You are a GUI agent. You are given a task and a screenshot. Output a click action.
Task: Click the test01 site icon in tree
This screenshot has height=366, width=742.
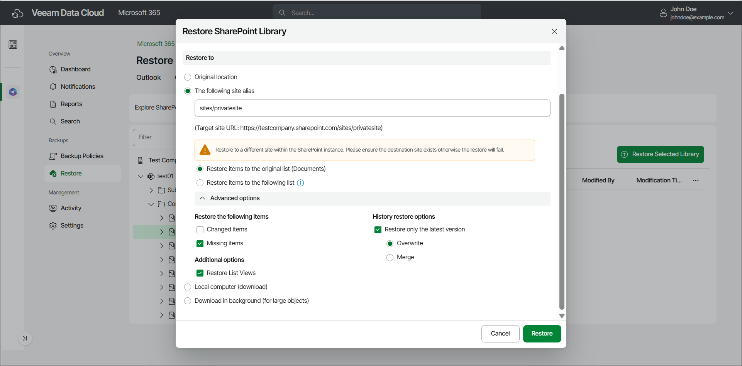151,176
